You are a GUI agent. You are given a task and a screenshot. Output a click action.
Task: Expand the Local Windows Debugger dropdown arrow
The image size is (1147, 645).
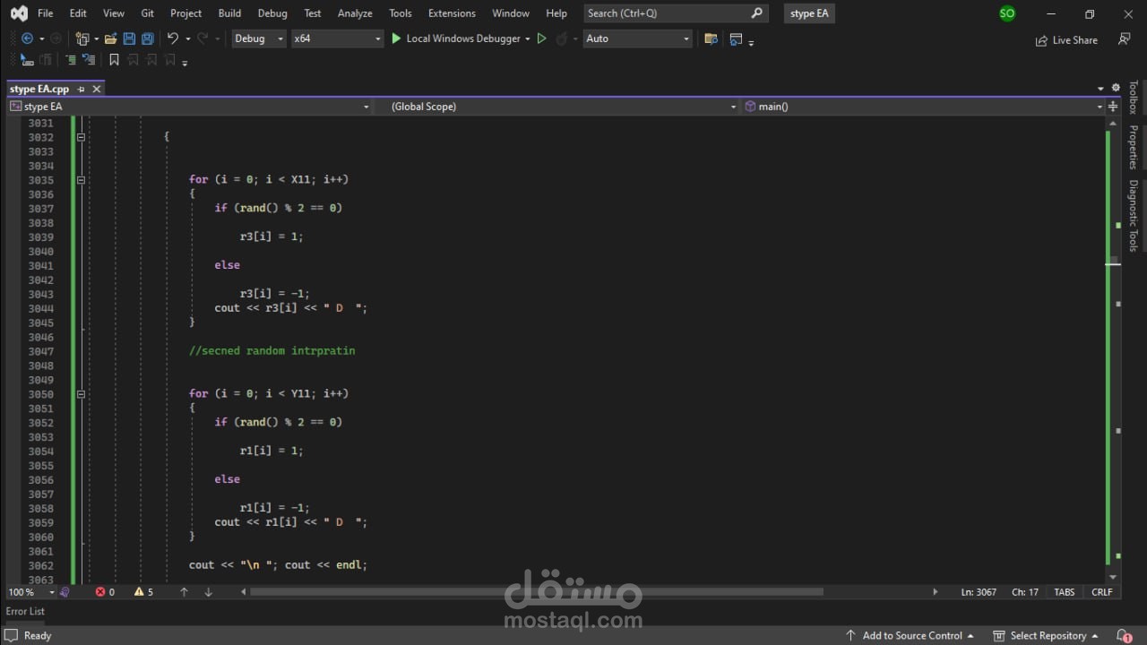point(528,39)
